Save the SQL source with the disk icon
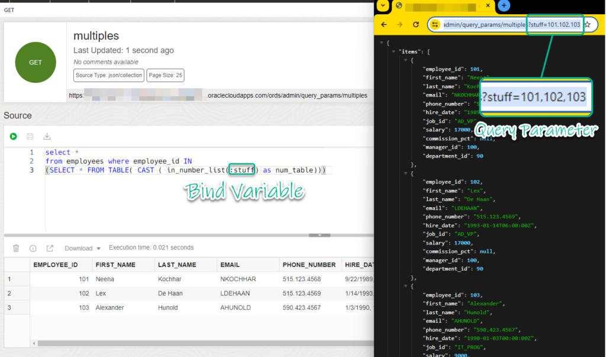 [30, 136]
